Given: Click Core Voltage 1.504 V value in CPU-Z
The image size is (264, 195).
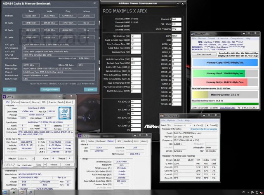Looking at the screenshot, I should [49, 118].
